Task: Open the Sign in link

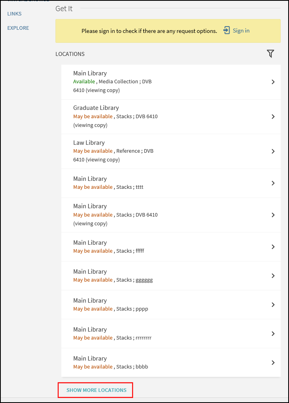Action: click(x=241, y=31)
